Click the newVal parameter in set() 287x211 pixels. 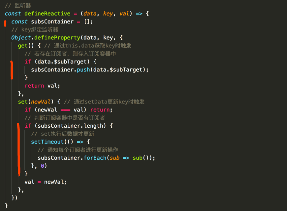tap(41, 102)
